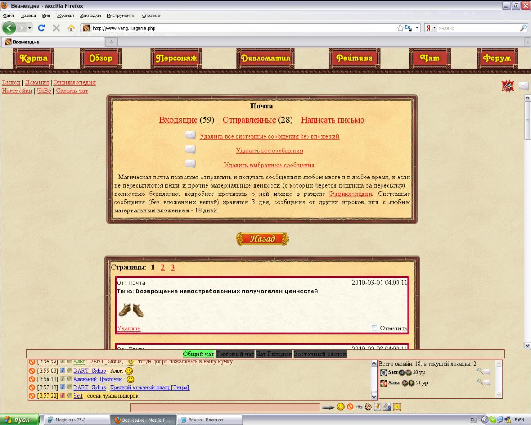Click the chat send arrow icon
Screen dimensions: 531x425
point(328,407)
